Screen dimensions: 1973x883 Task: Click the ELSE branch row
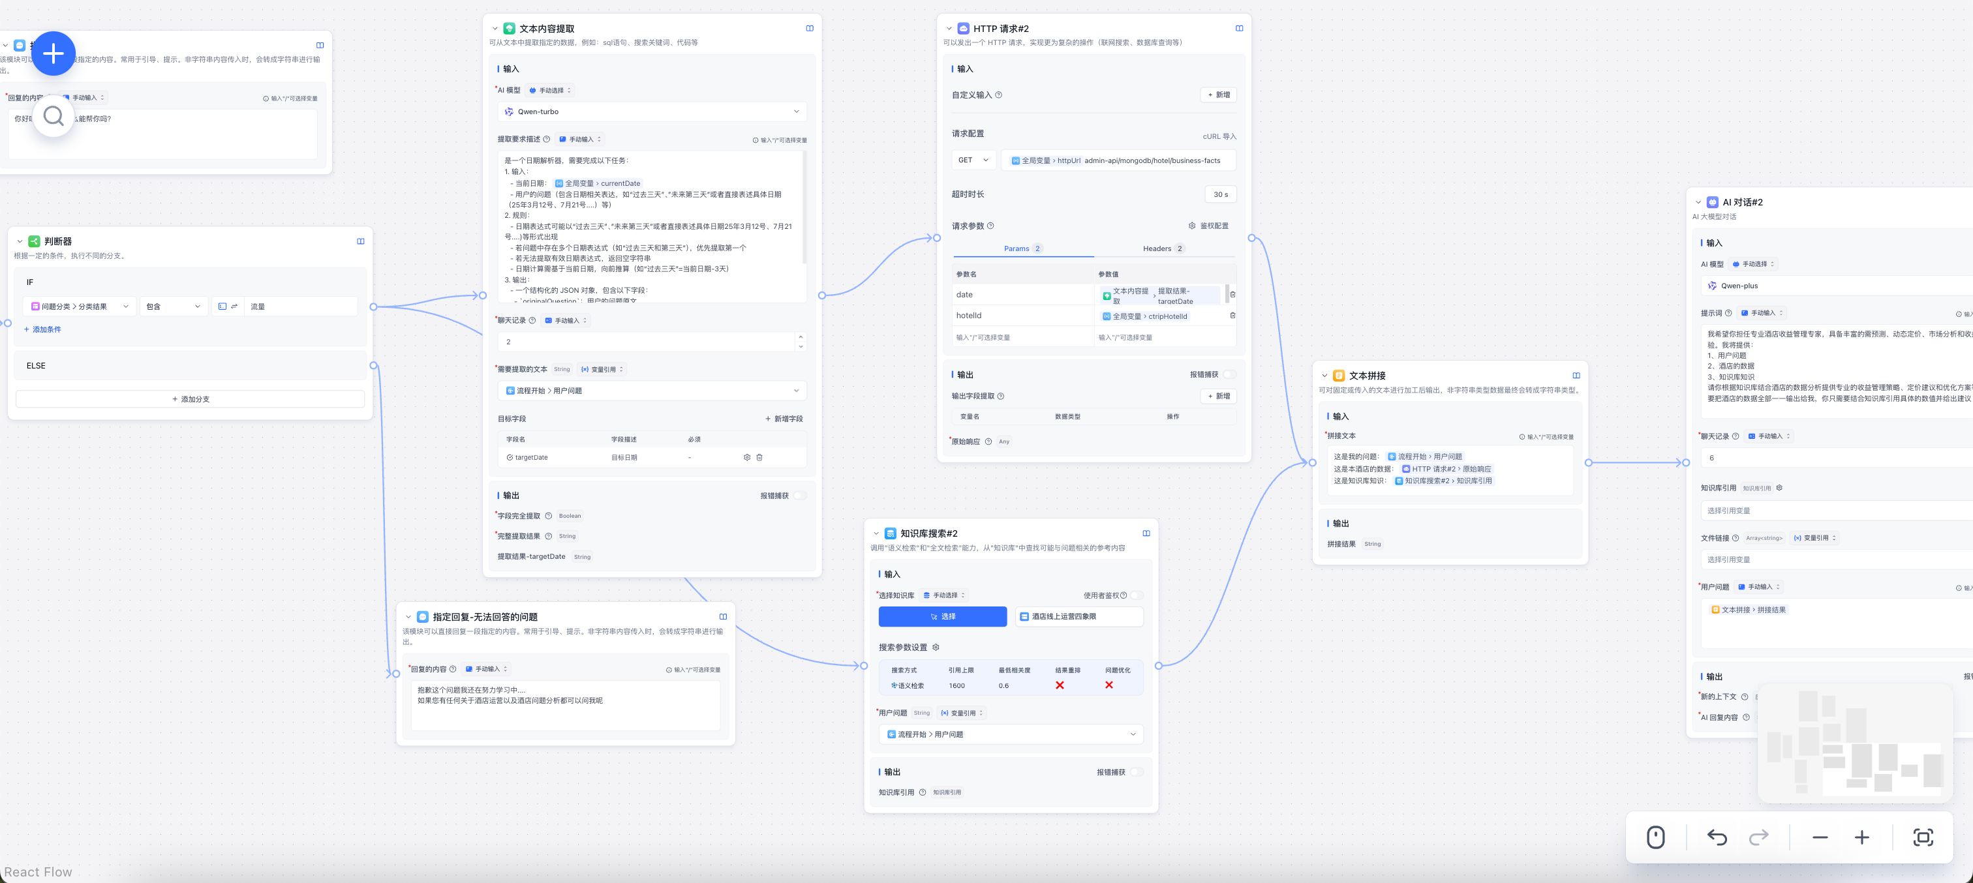click(x=190, y=365)
